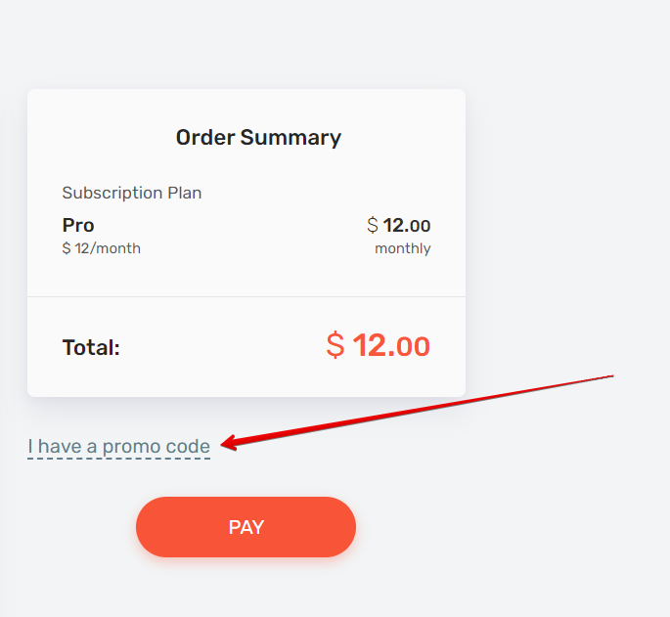Click the red dollar sign in the total

pyautogui.click(x=335, y=345)
